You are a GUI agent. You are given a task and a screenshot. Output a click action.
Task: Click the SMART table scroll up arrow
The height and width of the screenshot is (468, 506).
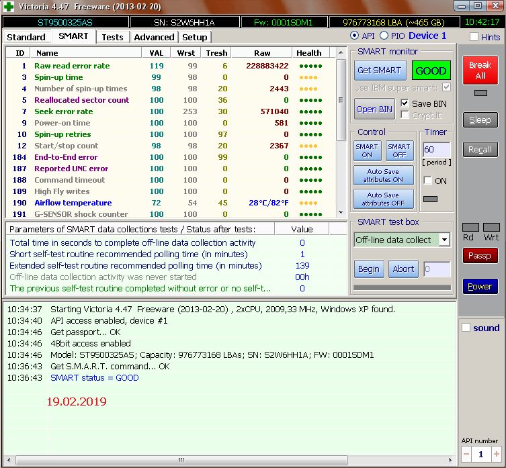[341, 52]
